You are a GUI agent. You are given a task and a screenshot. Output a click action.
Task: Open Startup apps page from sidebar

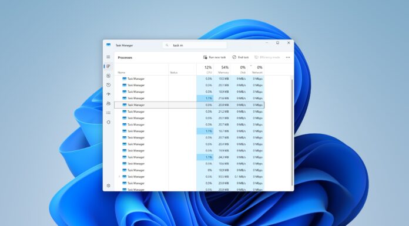click(109, 94)
